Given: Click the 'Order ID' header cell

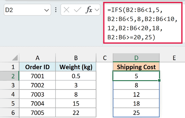Looking at the screenshot, I should point(37,67).
